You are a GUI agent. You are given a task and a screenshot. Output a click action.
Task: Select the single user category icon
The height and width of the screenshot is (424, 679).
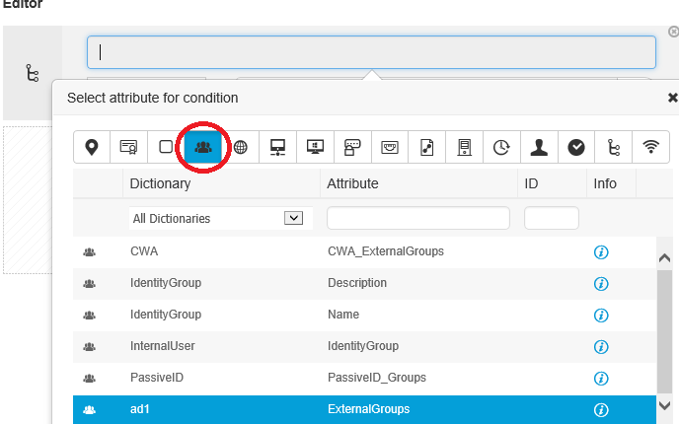pos(539,147)
